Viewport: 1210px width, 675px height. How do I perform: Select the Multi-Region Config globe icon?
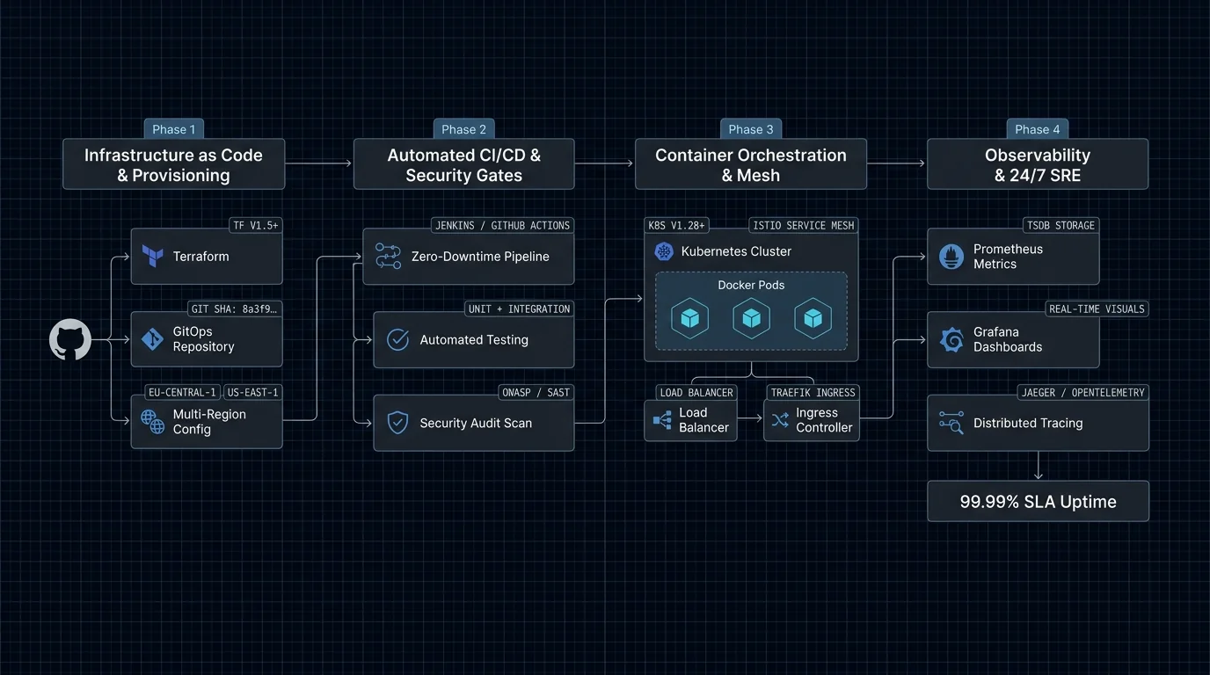(153, 422)
